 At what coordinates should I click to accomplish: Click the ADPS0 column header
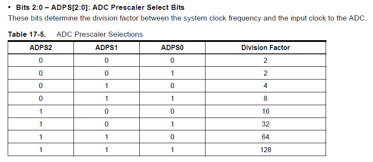[172, 47]
